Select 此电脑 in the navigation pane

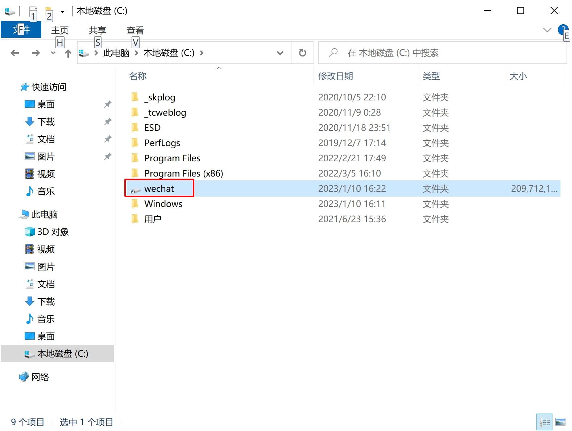click(x=45, y=215)
